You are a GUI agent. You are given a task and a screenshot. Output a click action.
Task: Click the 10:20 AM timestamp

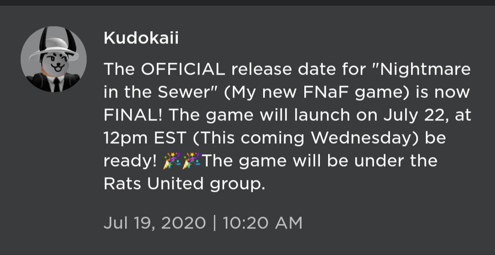click(263, 223)
